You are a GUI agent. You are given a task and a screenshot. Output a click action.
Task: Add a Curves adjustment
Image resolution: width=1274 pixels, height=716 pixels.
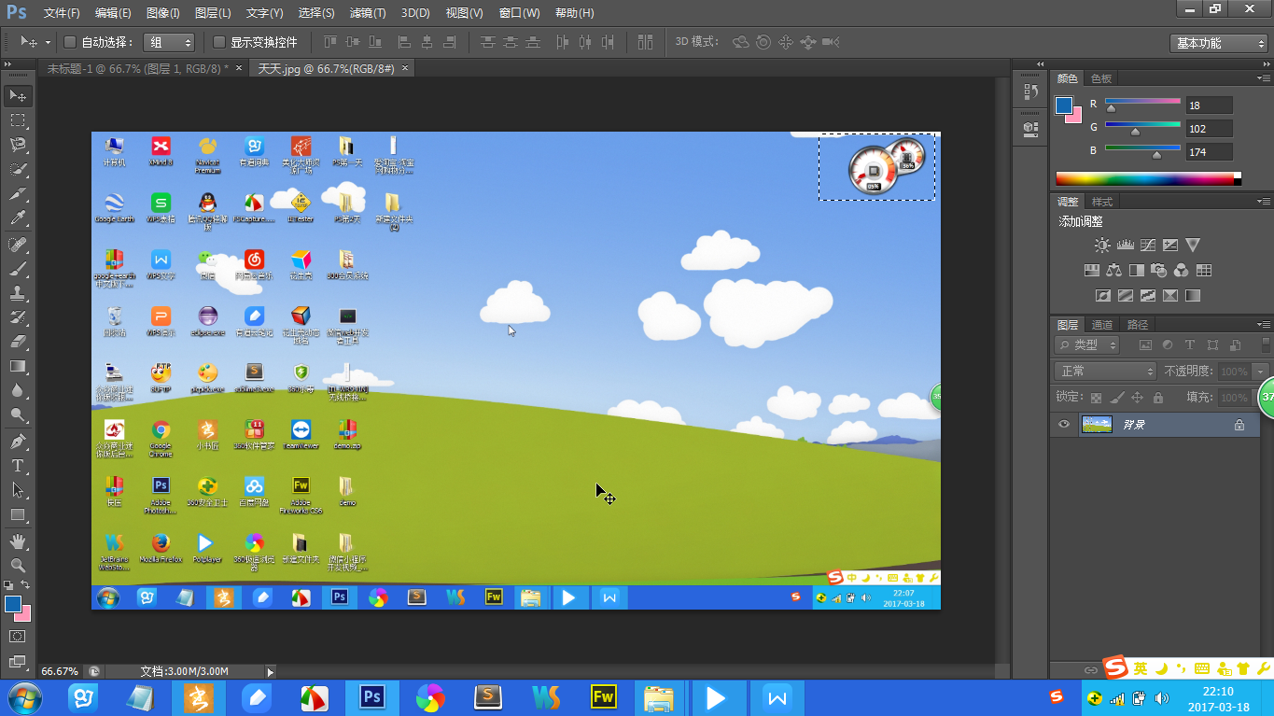tap(1148, 246)
